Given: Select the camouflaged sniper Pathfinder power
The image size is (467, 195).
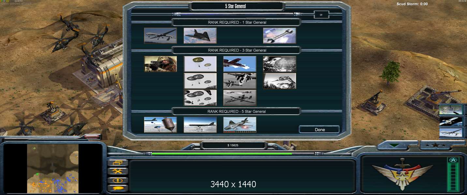Looking at the screenshot, I should coord(160,64).
